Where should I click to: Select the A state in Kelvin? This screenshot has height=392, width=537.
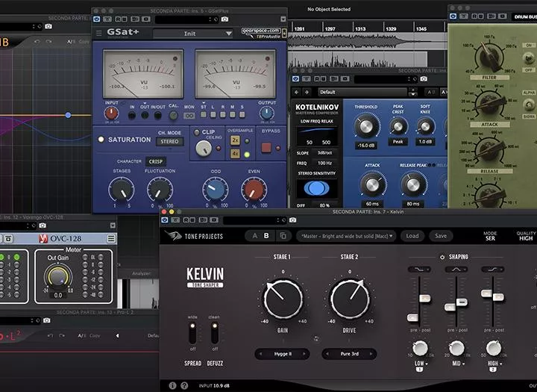(254, 236)
